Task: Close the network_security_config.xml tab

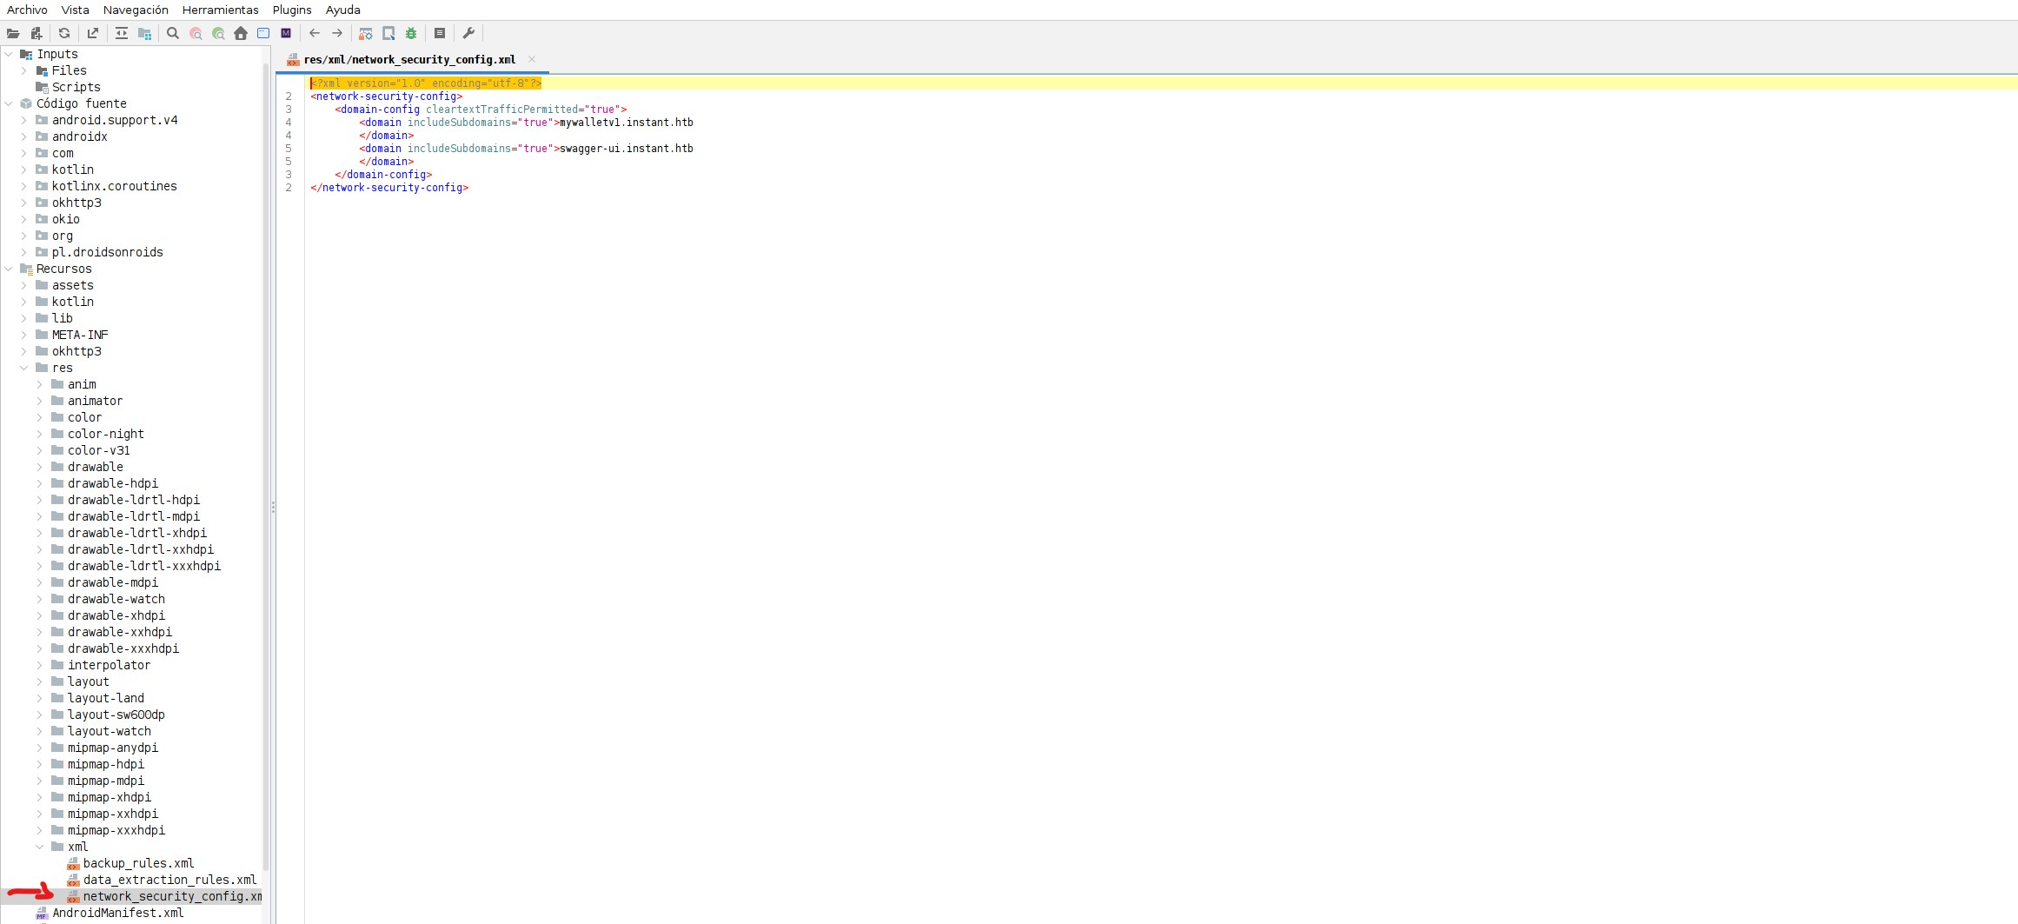Action: point(532,59)
